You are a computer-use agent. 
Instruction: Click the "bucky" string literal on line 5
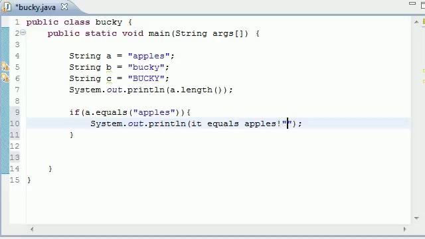click(146, 67)
